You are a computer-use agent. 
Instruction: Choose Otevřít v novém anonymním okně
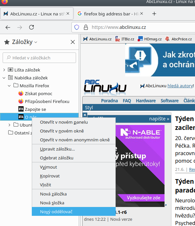[74, 140]
